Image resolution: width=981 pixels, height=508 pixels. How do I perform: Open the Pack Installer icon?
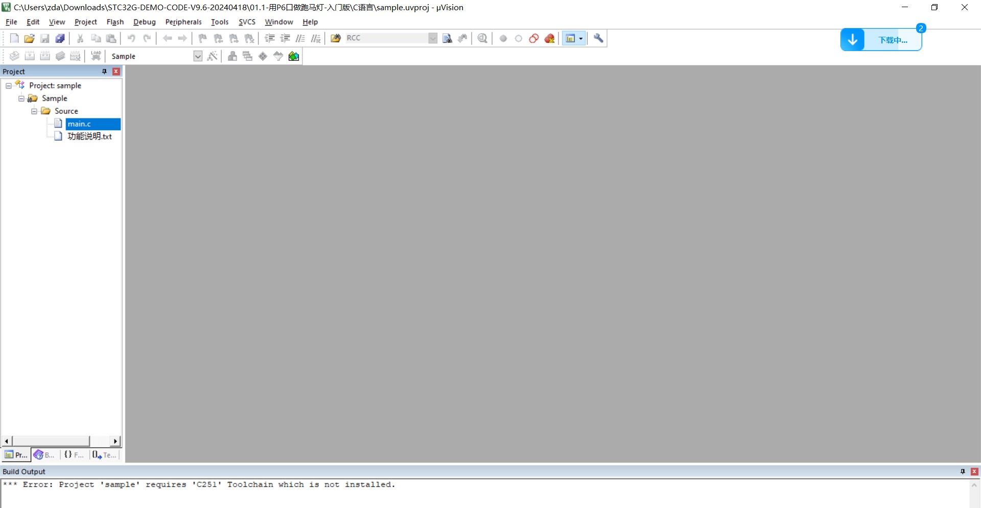(294, 56)
